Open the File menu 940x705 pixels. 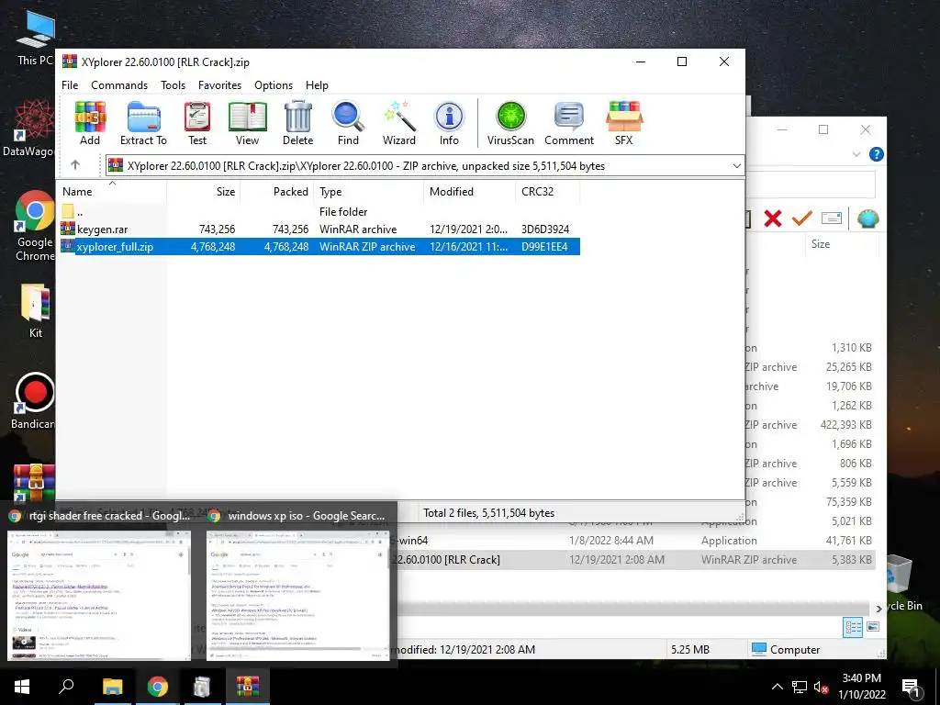point(70,85)
